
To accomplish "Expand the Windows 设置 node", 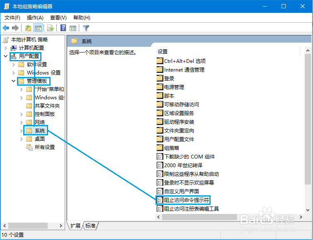I will coord(13,73).
